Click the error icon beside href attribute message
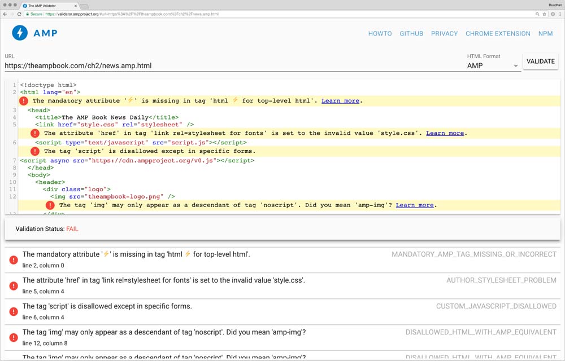Viewport: 565px width, 361px height. 35,133
